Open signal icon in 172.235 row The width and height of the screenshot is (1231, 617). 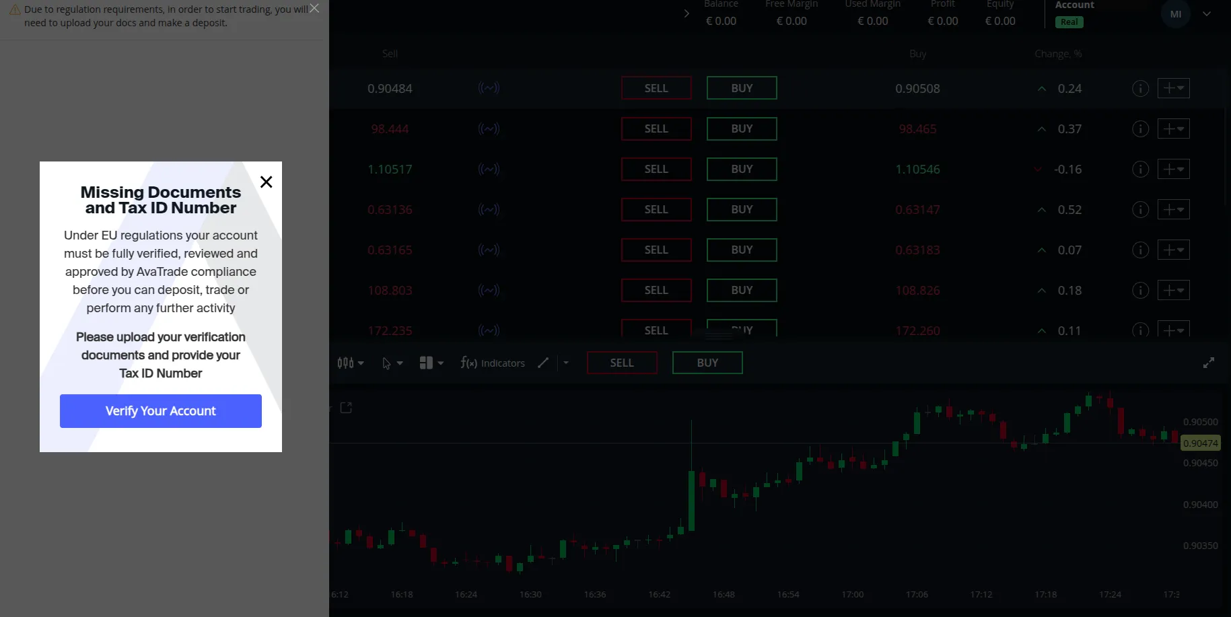pyautogui.click(x=489, y=330)
